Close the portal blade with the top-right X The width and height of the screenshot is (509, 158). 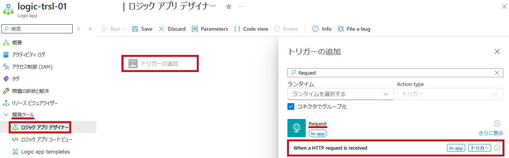504,6
